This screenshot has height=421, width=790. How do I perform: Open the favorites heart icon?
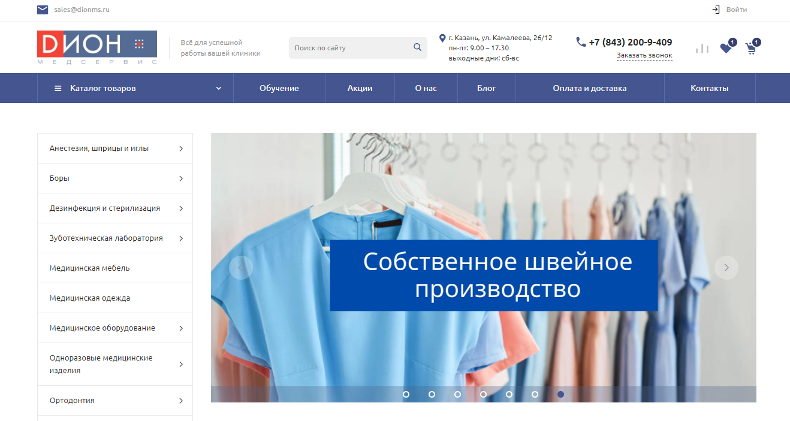point(726,49)
